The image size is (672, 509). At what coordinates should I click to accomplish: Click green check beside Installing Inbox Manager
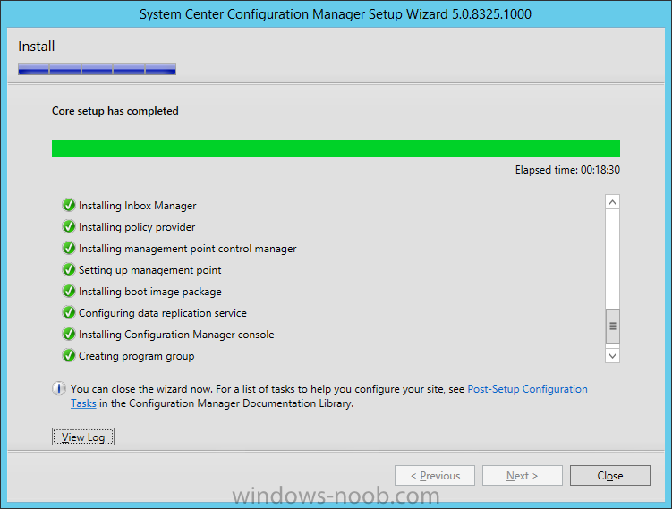pos(69,205)
